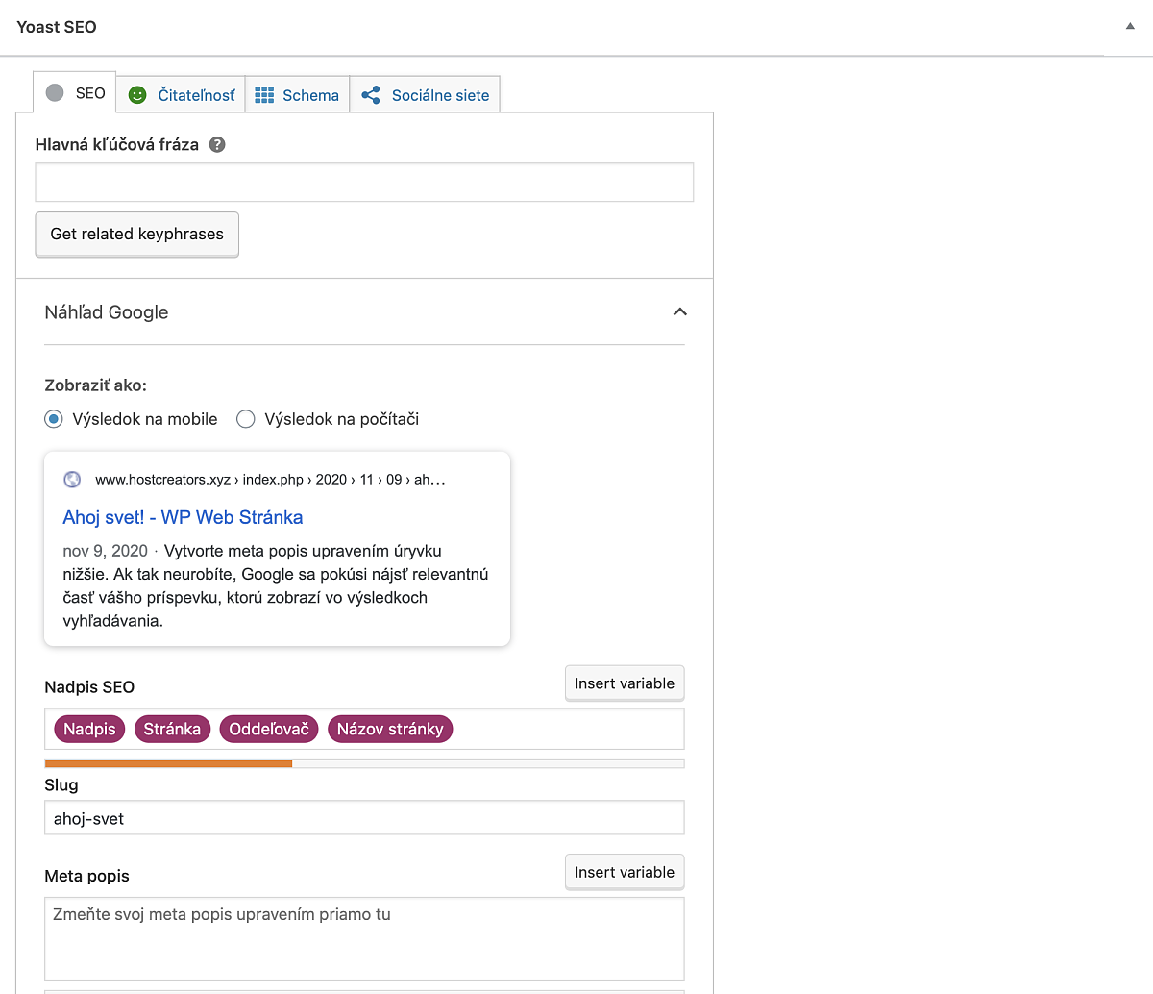The height and width of the screenshot is (994, 1153).
Task: Switch to the Sociálne siete tab
Action: tap(425, 95)
